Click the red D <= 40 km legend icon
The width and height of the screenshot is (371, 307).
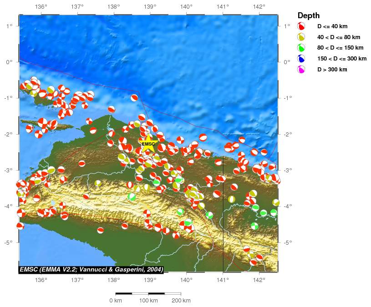301,26
